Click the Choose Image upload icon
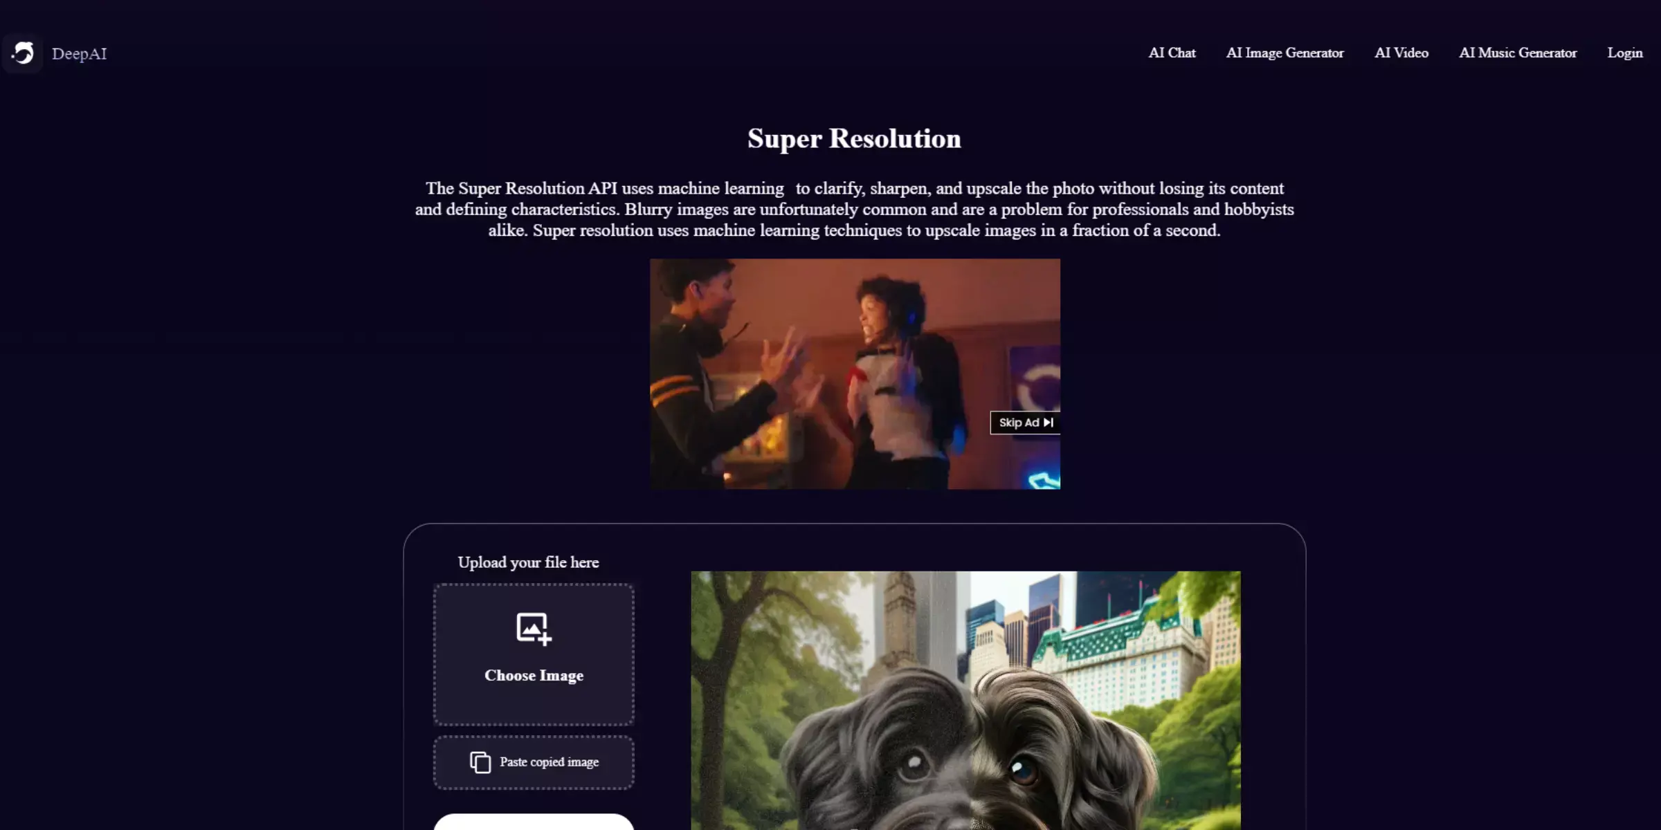1661x830 pixels. click(x=534, y=626)
